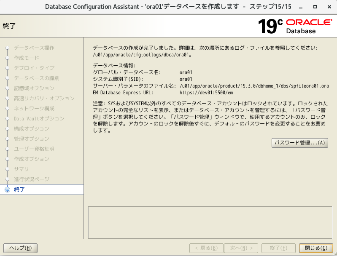
Task: Select Data Vaultオプション step
Action: click(x=39, y=118)
